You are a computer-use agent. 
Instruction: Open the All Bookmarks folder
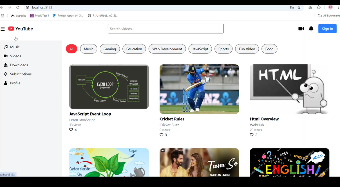[x=329, y=16]
